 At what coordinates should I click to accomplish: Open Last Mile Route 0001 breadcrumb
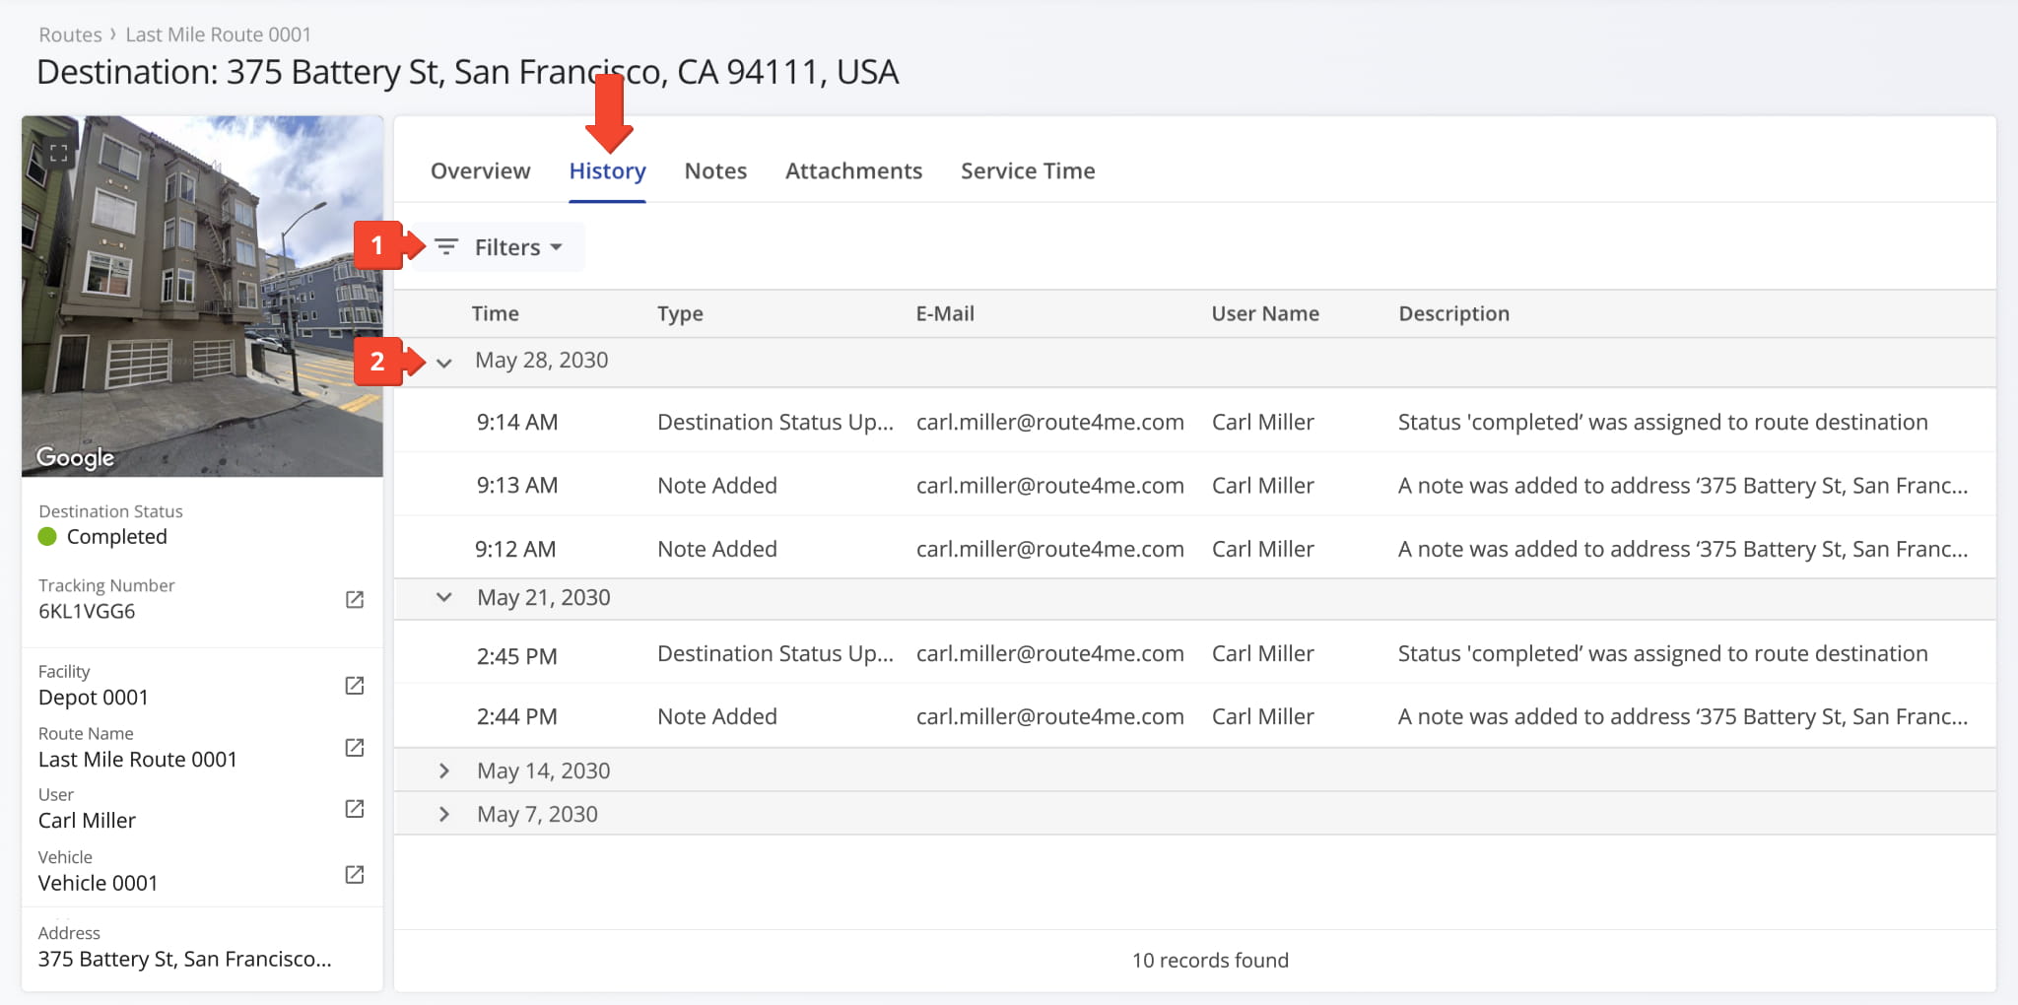[x=218, y=34]
